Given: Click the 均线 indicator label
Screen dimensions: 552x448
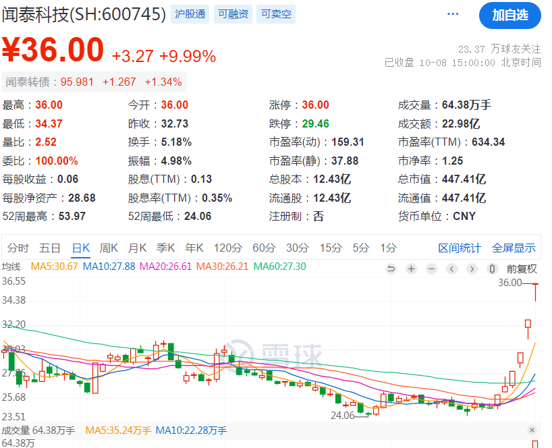Looking at the screenshot, I should pos(11,267).
